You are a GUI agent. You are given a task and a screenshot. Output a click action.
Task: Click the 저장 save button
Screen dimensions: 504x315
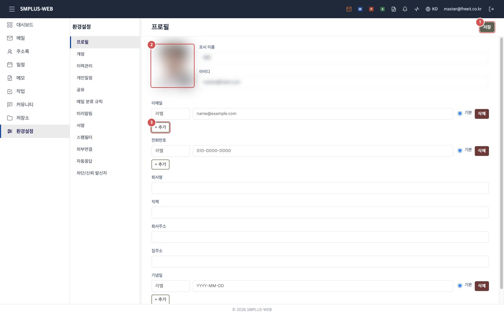pyautogui.click(x=487, y=27)
